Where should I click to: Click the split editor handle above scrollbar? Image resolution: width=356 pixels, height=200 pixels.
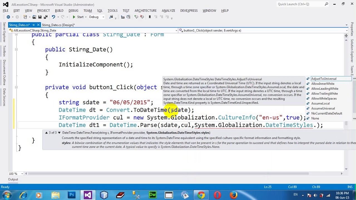pyautogui.click(x=346, y=36)
